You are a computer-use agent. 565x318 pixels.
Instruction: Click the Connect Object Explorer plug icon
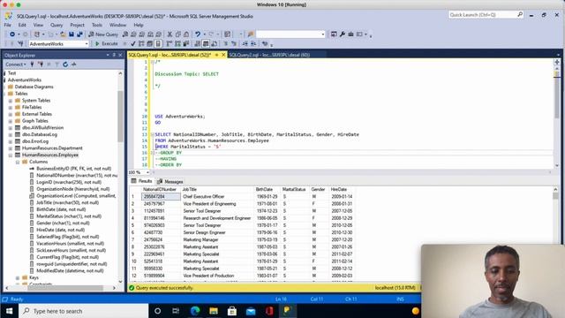tap(32, 64)
